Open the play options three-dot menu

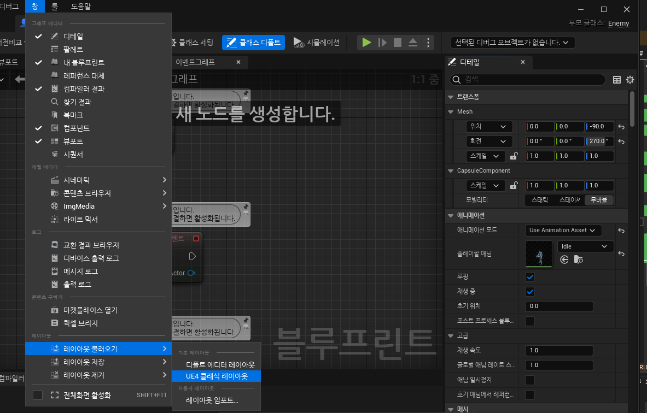click(428, 43)
